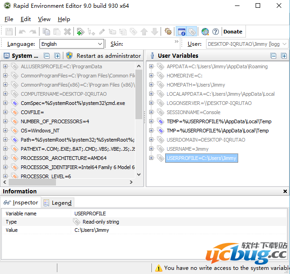
Task: Collapse all System Variables with minus icon
Action: click(47, 56)
